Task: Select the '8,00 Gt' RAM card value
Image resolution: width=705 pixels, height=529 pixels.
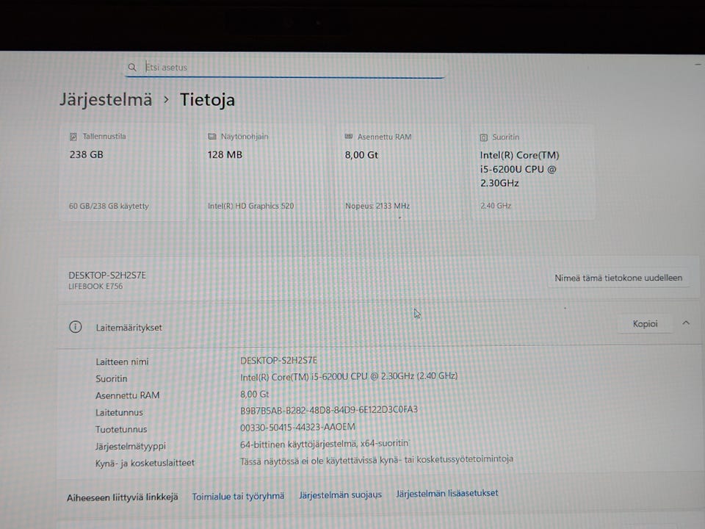Action: pyautogui.click(x=361, y=155)
